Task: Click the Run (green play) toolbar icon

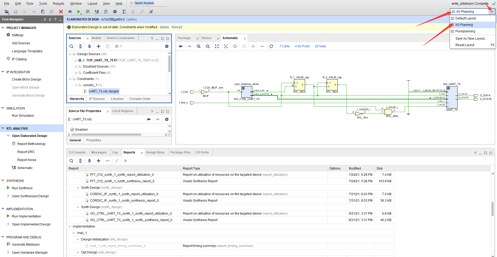Action: [79, 12]
